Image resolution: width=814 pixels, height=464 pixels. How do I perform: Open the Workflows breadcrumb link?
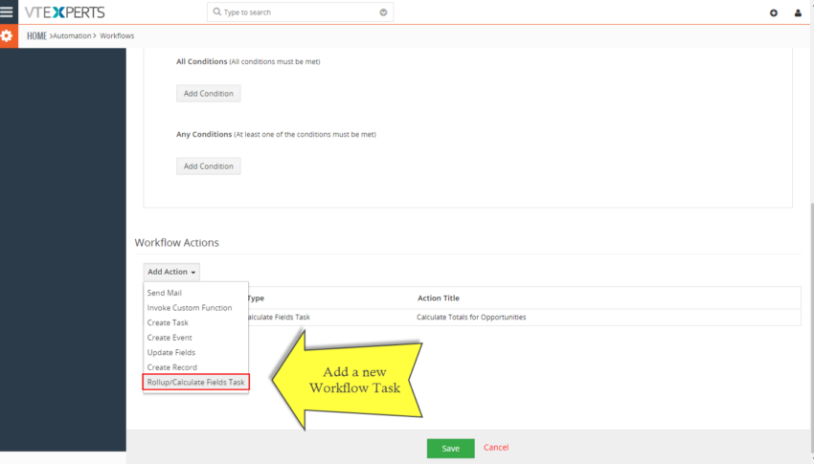click(117, 35)
